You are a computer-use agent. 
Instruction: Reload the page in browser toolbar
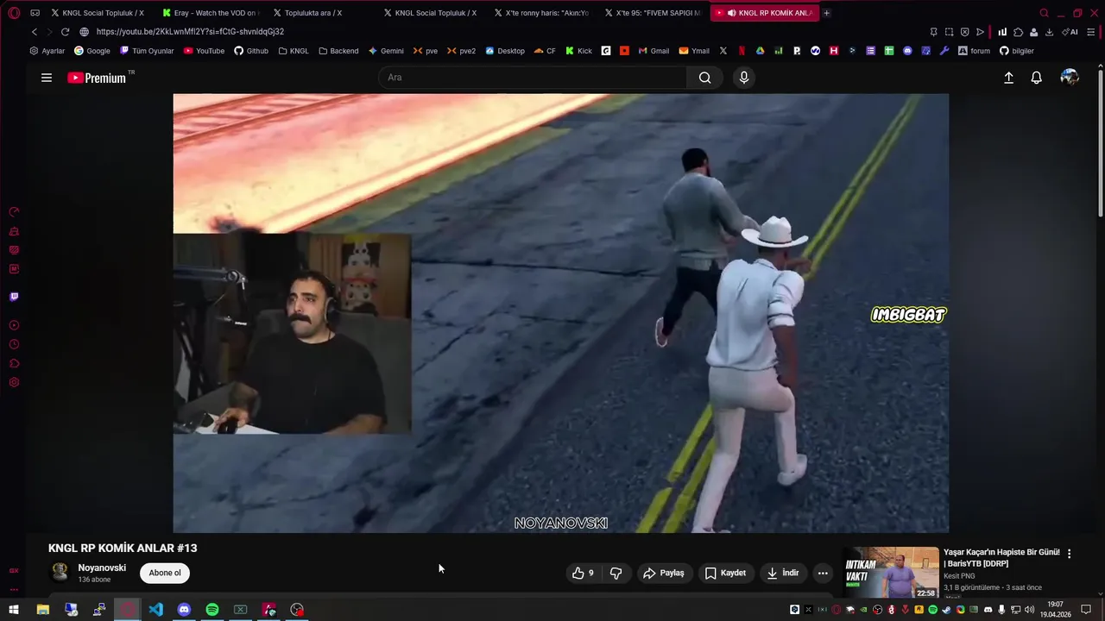click(65, 32)
